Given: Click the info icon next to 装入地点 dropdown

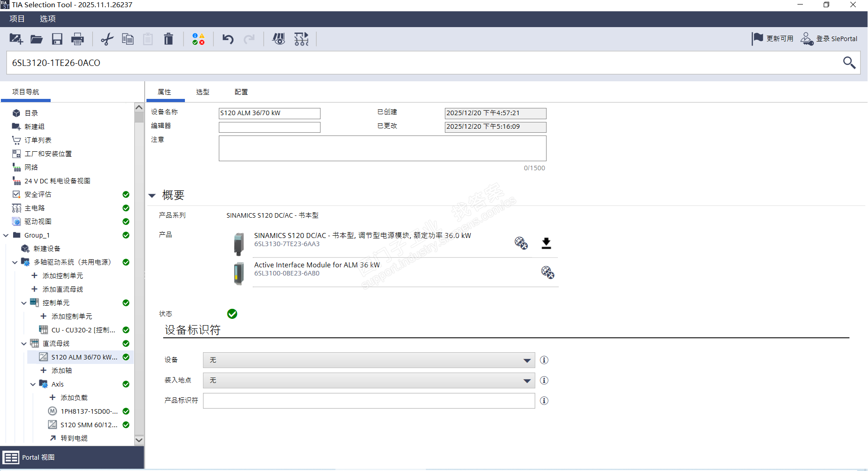Looking at the screenshot, I should click(x=544, y=380).
